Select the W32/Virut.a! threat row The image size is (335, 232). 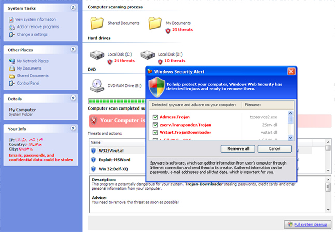[117, 151]
